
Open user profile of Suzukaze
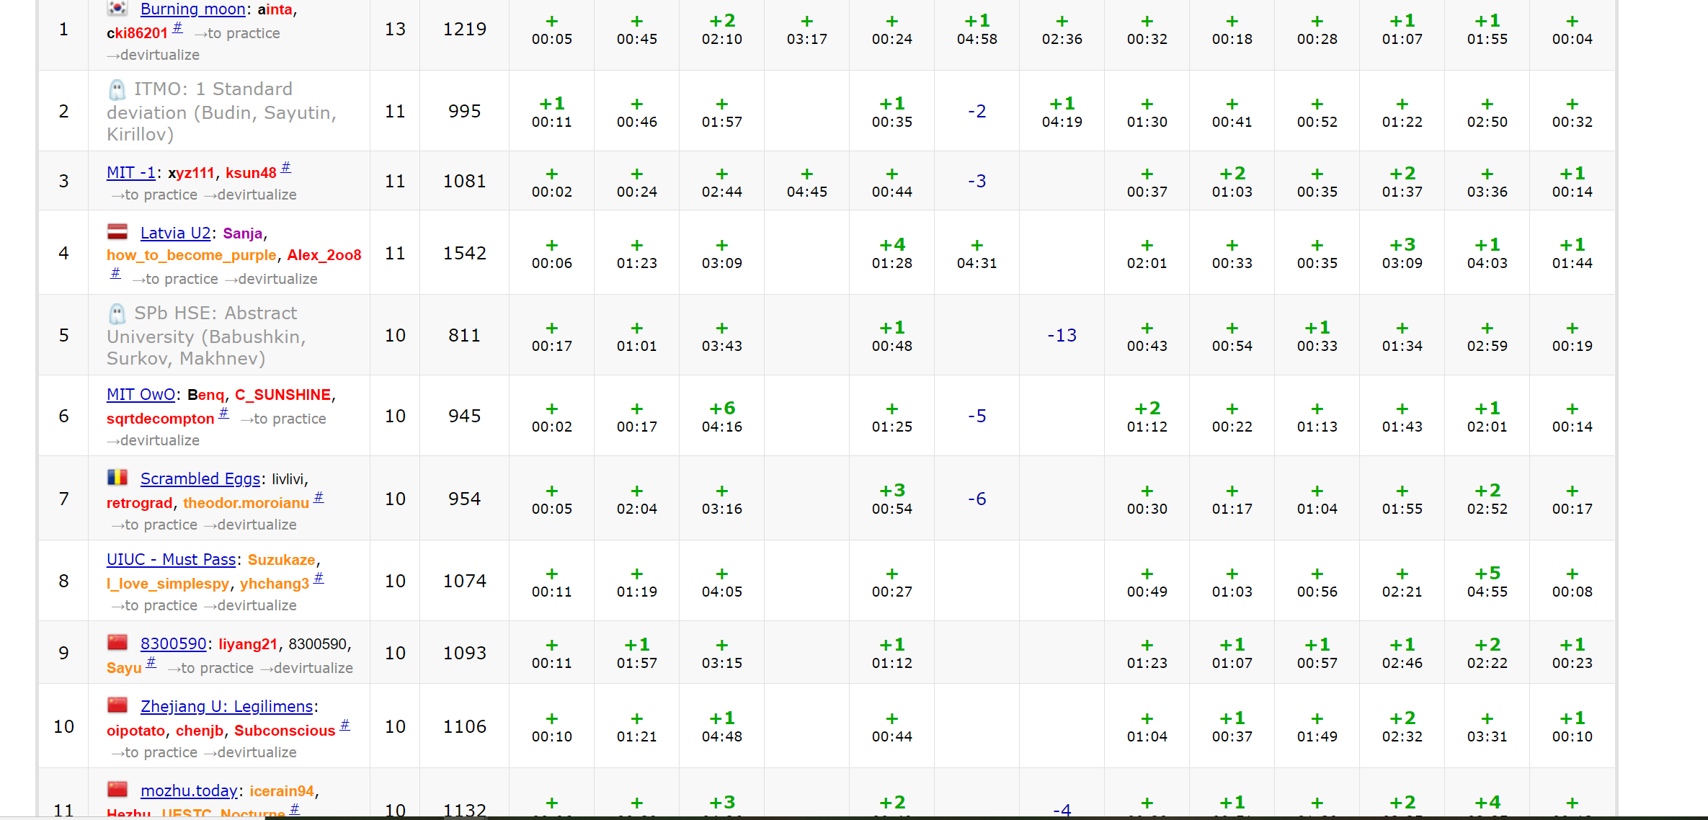(x=281, y=560)
